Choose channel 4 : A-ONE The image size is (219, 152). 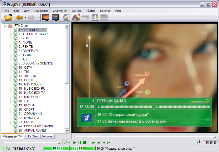(x=25, y=42)
